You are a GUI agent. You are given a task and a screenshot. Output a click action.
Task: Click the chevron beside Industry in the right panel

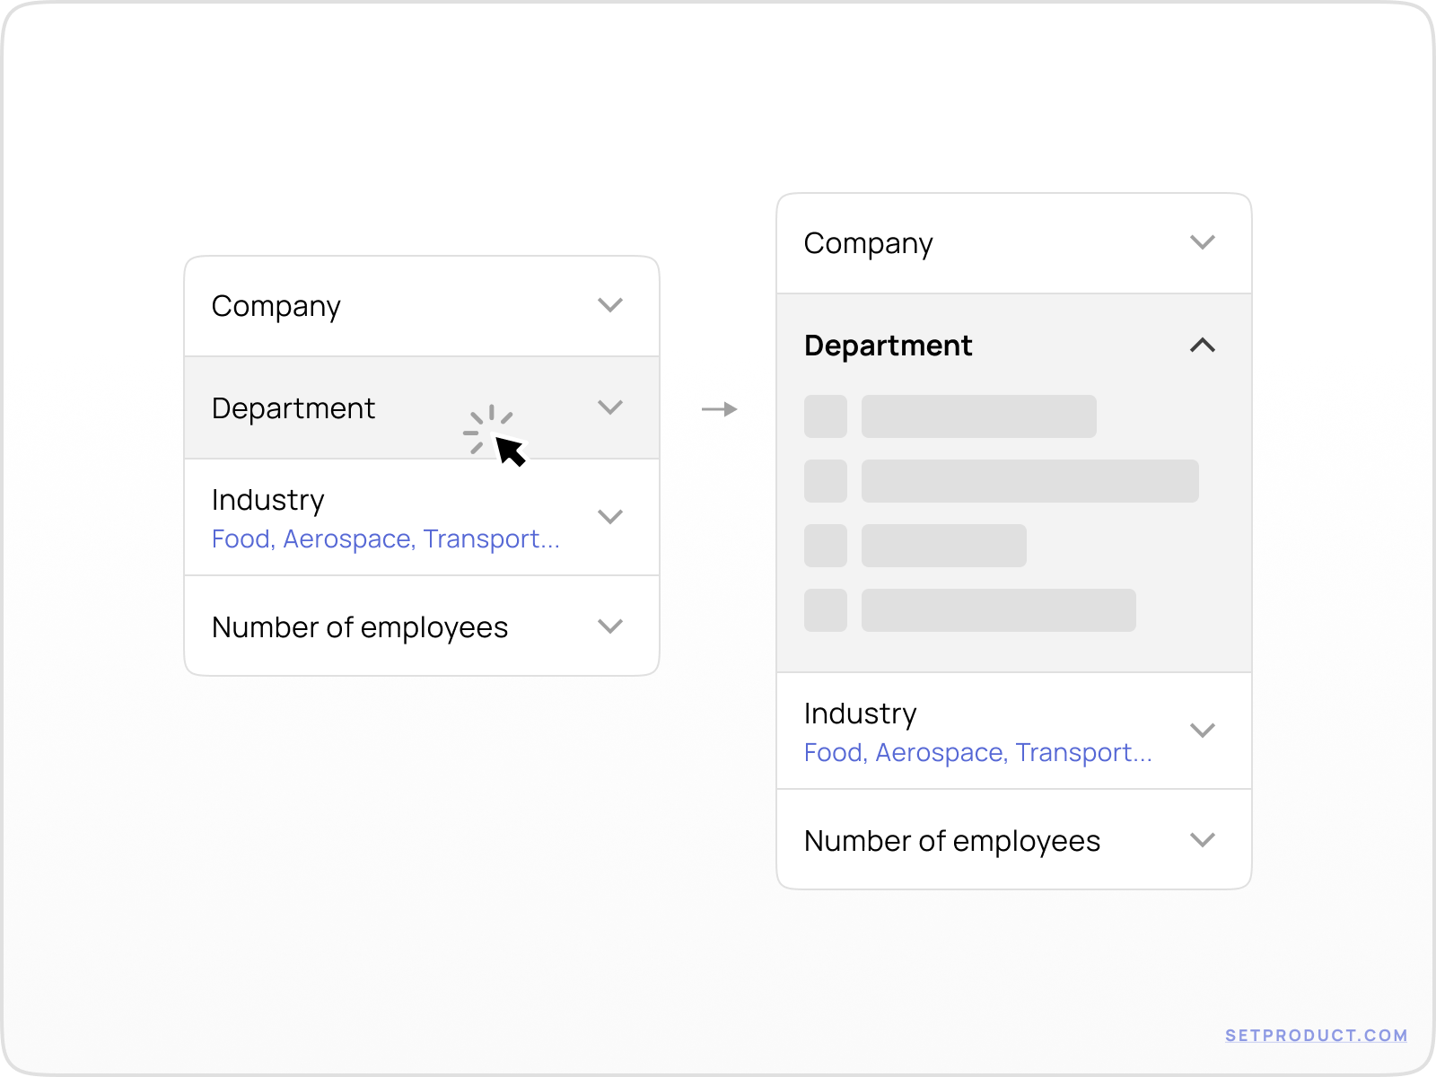point(1203,731)
